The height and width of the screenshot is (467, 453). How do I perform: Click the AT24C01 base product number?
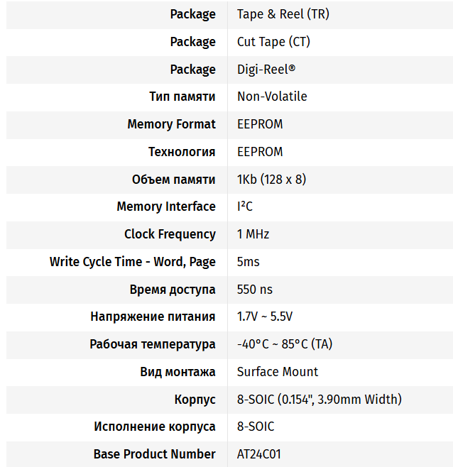258,454
